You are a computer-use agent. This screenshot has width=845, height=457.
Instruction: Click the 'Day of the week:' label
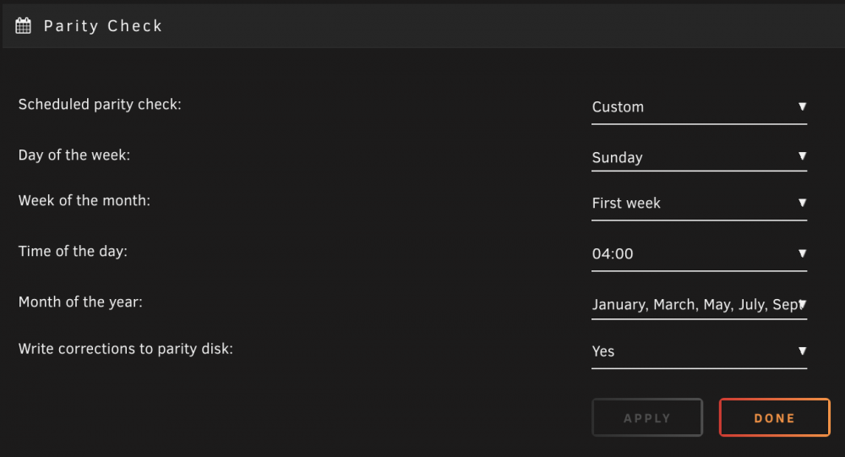(x=74, y=155)
